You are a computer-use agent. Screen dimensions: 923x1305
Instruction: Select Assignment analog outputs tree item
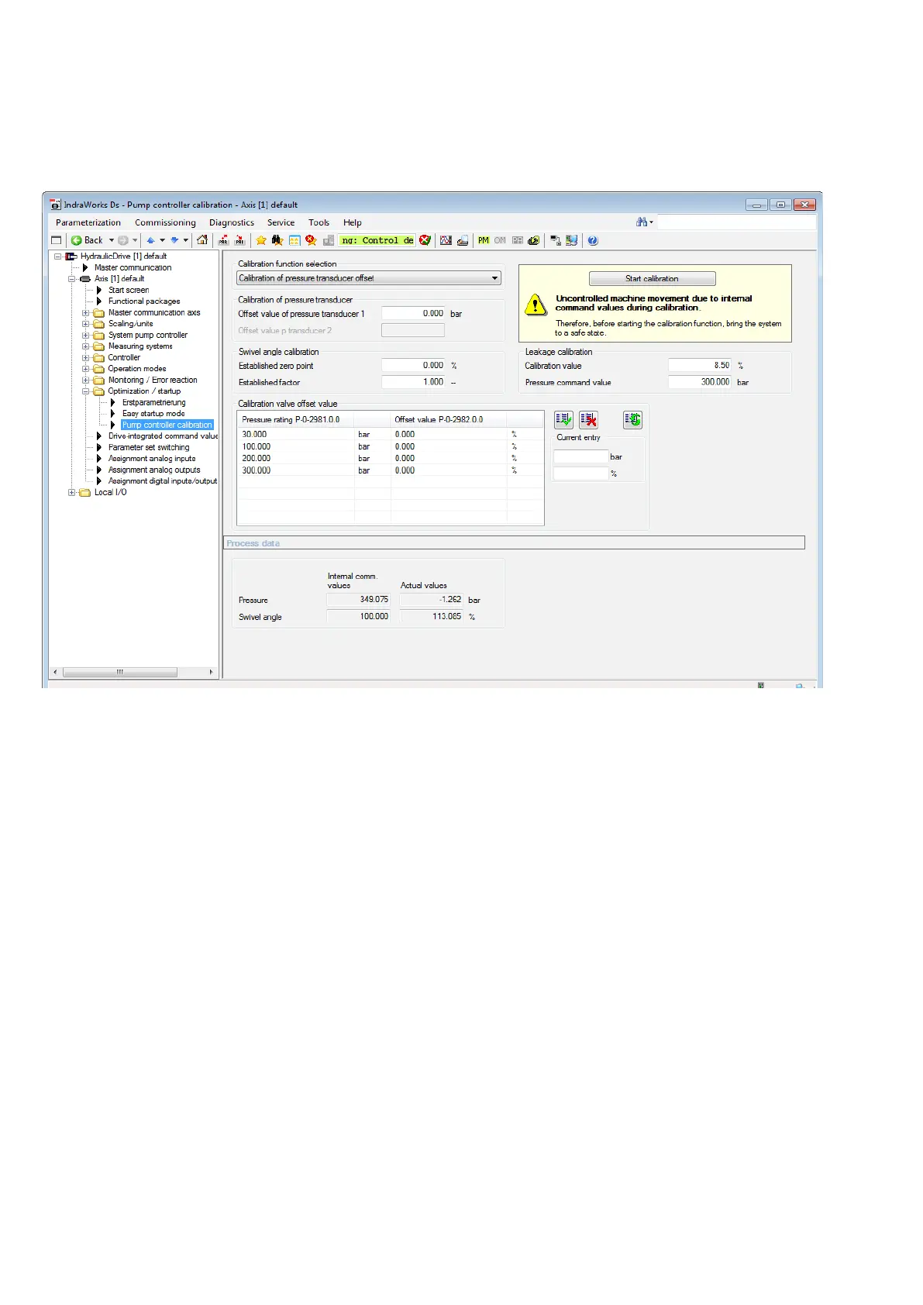pos(154,470)
